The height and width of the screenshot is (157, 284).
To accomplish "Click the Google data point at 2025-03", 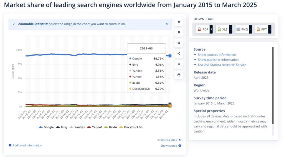I will [x=170, y=56].
